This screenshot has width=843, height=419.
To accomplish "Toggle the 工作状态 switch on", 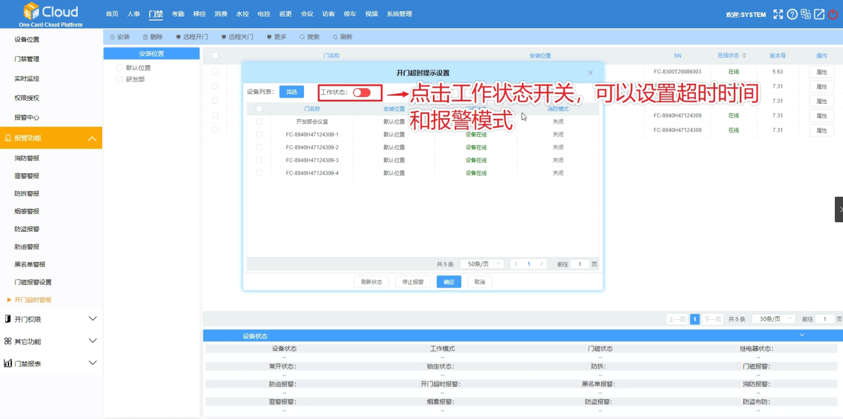I will (x=362, y=92).
